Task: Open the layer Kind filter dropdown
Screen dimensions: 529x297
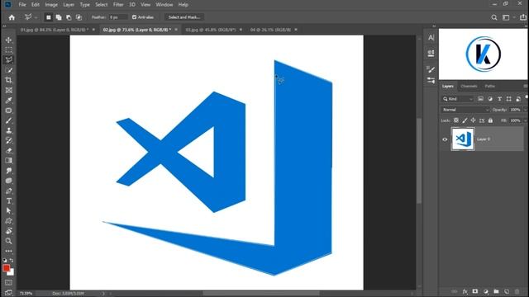Action: pos(458,99)
